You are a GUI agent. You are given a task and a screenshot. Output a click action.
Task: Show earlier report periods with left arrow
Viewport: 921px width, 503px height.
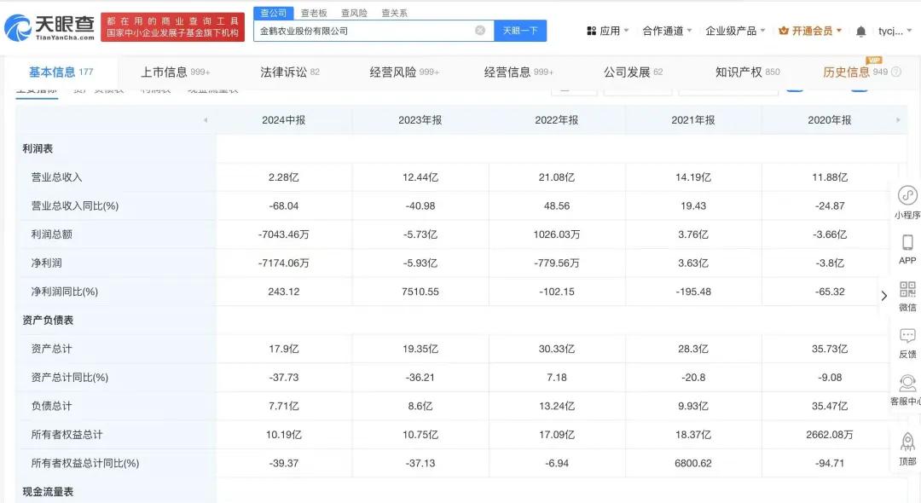[x=206, y=119]
